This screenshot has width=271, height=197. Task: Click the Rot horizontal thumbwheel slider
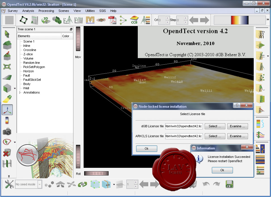(x=96, y=173)
